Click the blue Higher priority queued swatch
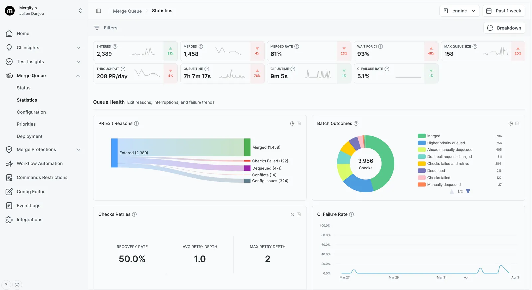532x290 pixels. [422, 143]
